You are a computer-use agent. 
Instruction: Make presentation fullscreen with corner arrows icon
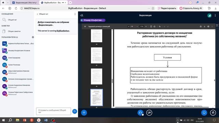[x=217, y=25]
